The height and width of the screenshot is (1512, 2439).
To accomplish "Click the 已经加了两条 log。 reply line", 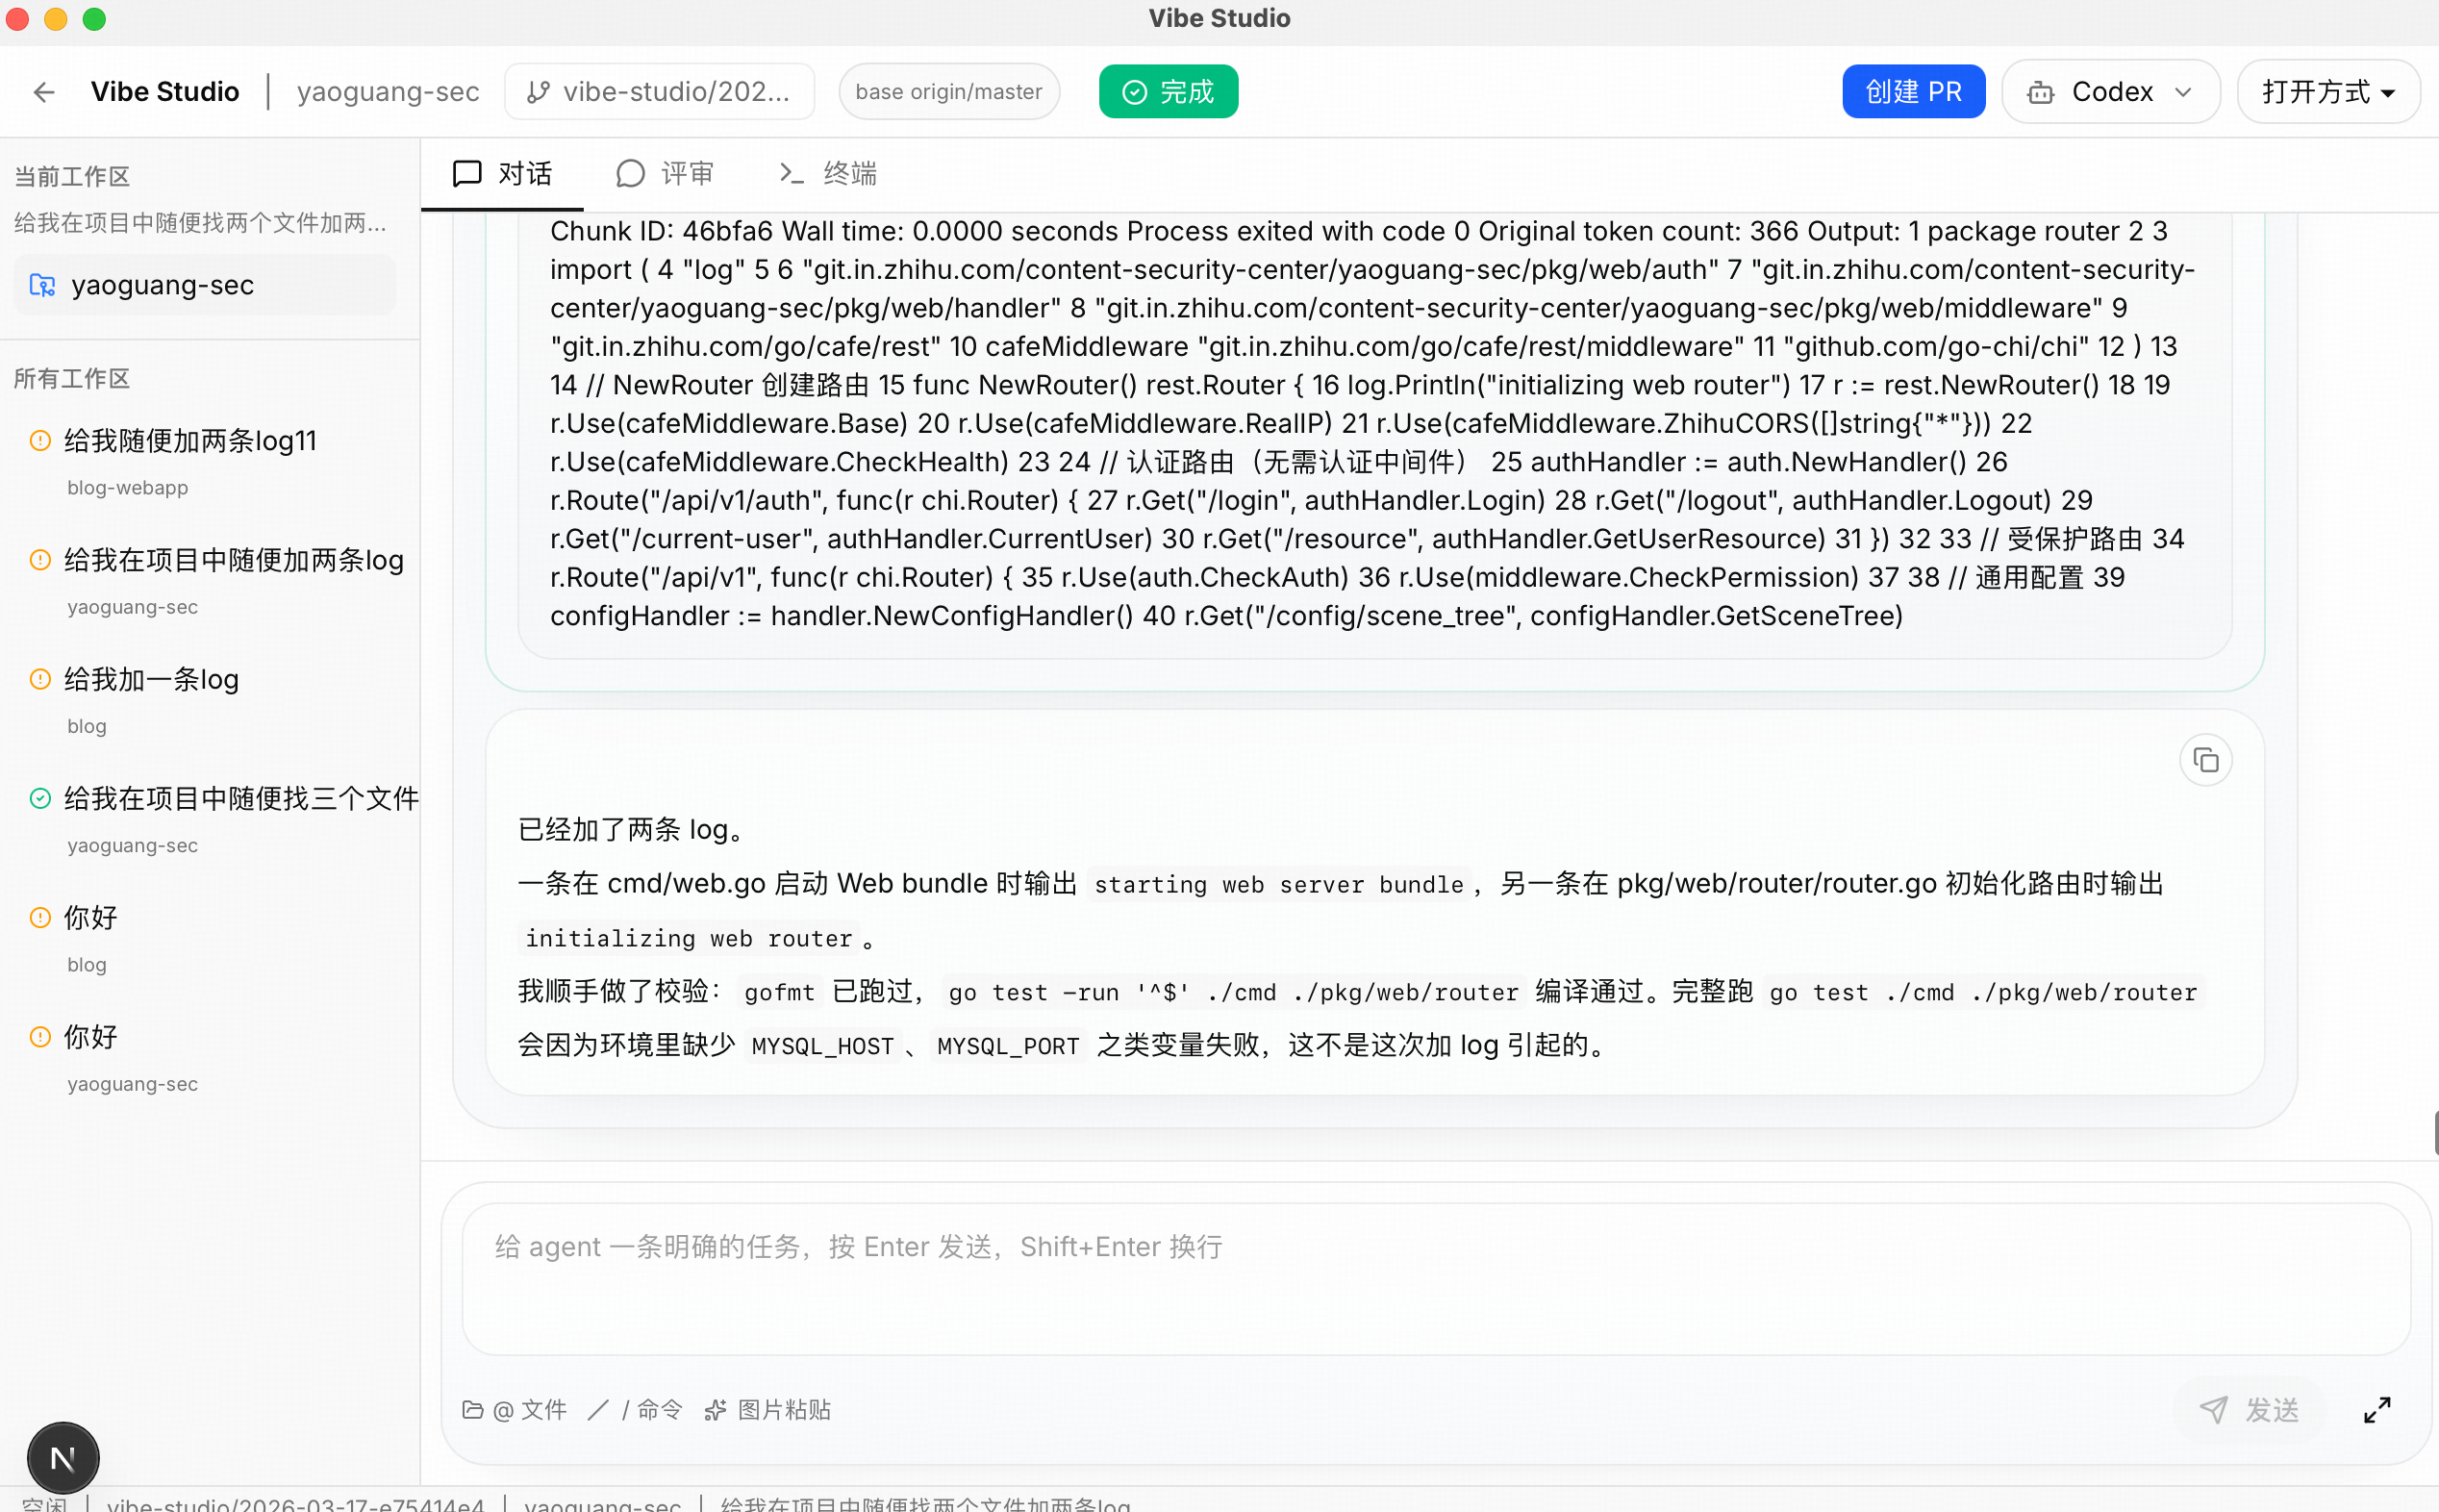I will pyautogui.click(x=634, y=830).
